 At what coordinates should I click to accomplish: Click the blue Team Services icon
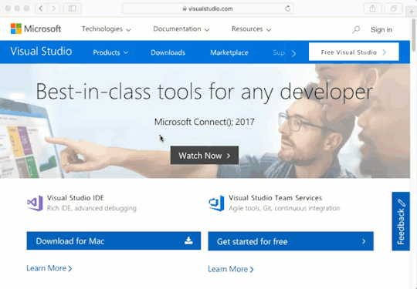[x=216, y=203]
